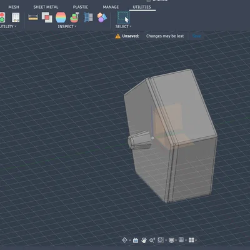Expand the INSPECT dropdown menu
Screen dimensions: 250x250
67,26
